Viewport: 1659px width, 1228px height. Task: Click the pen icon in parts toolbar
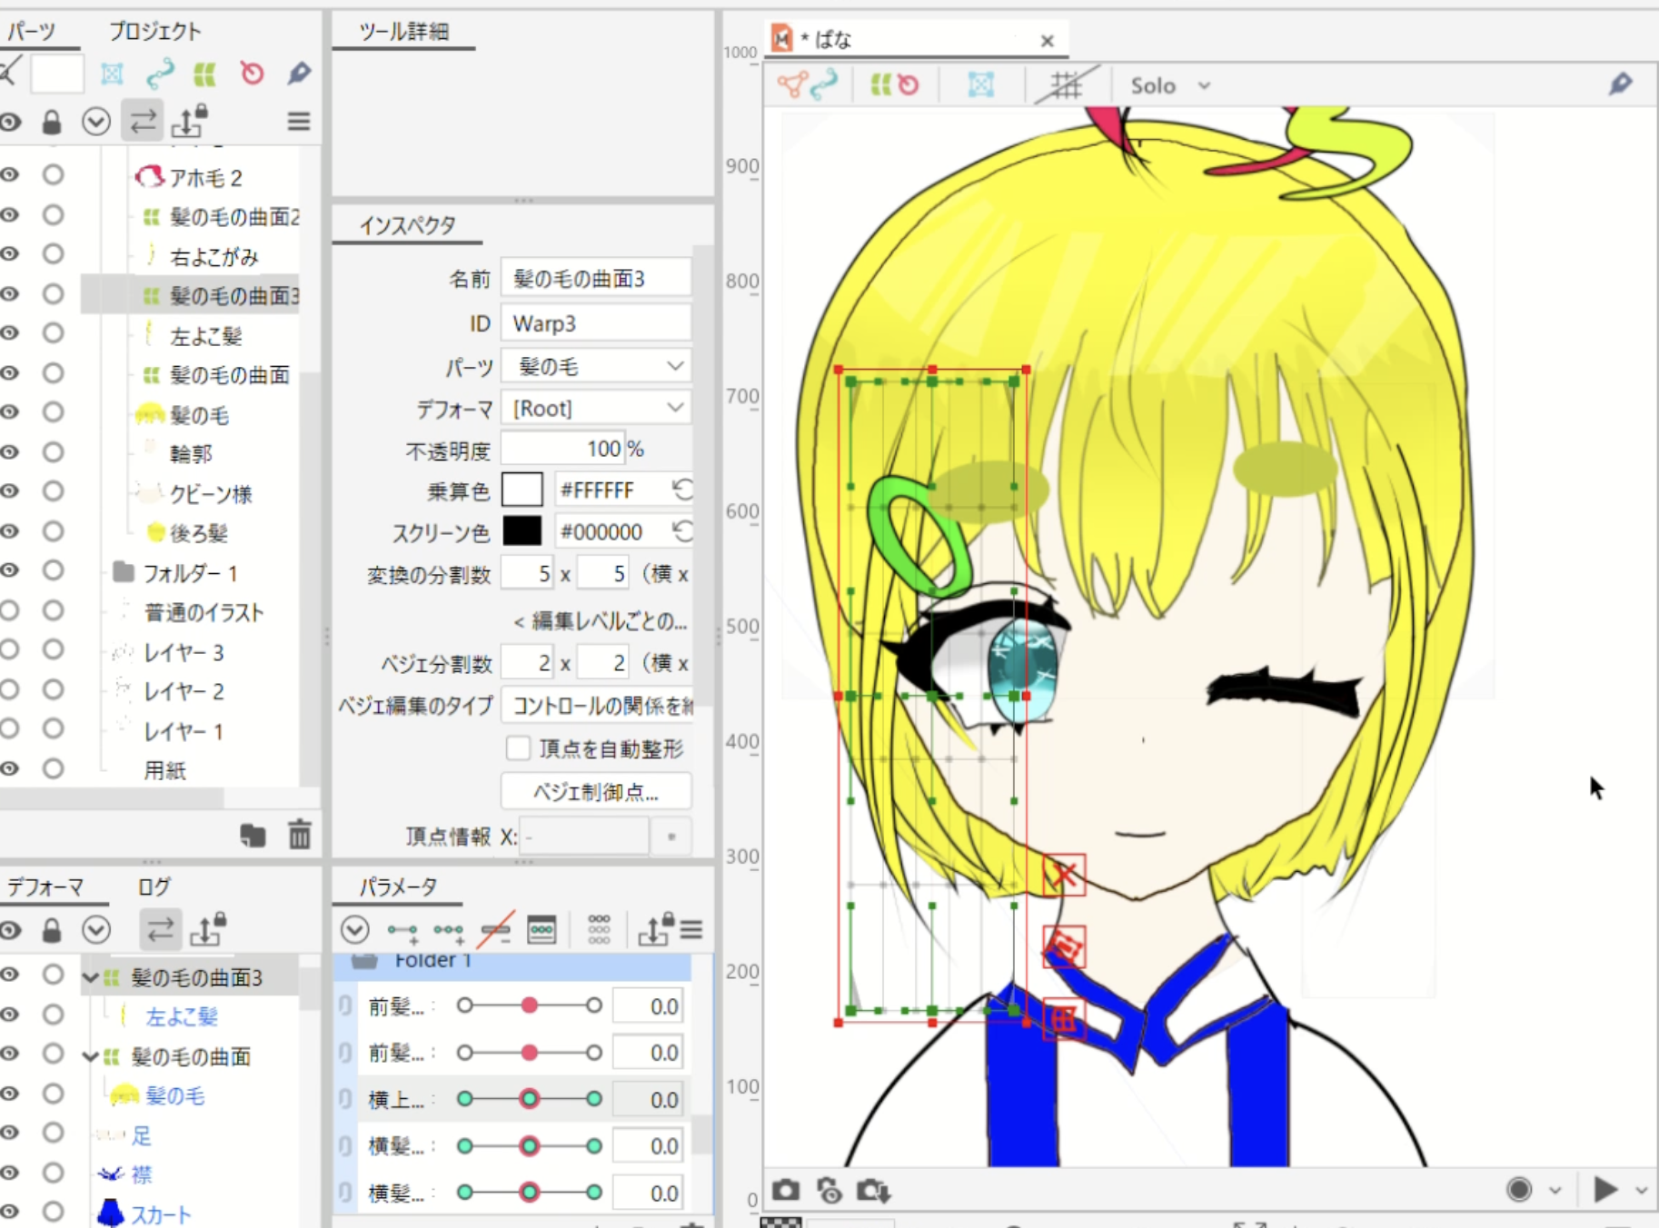[299, 73]
